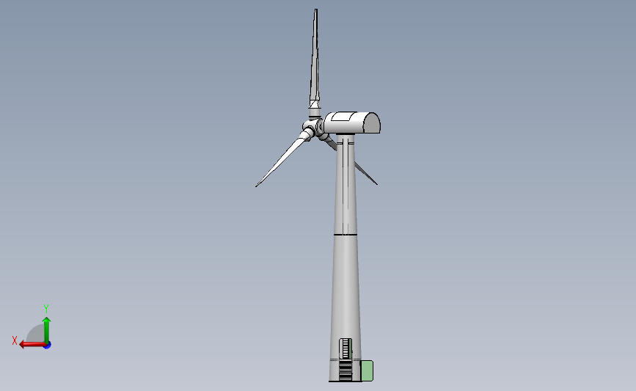The image size is (636, 391).
Task: Select the green transformer box at tower base
Action: coord(367,370)
